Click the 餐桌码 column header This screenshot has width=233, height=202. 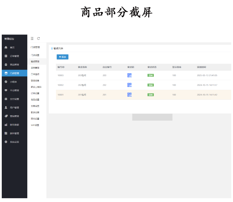tap(131, 67)
